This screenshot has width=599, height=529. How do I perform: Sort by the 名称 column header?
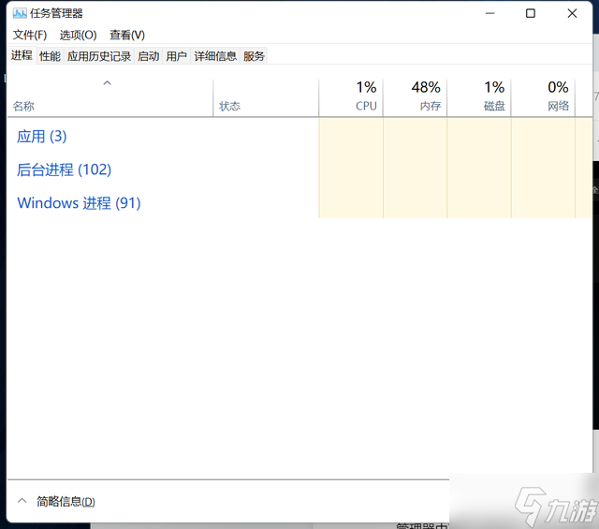(x=110, y=98)
